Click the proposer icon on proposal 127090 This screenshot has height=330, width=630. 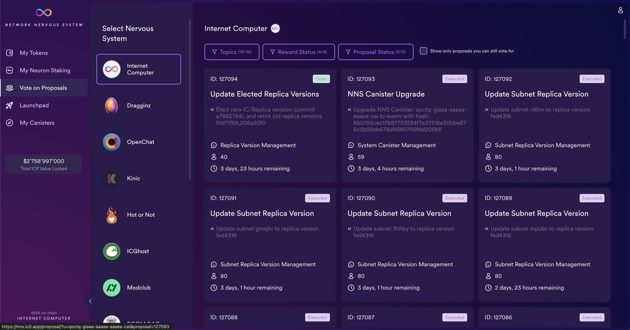pyautogui.click(x=351, y=276)
